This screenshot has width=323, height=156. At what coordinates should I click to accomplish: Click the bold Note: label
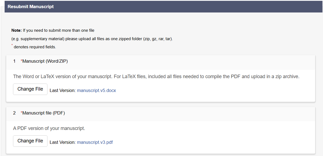point(17,30)
